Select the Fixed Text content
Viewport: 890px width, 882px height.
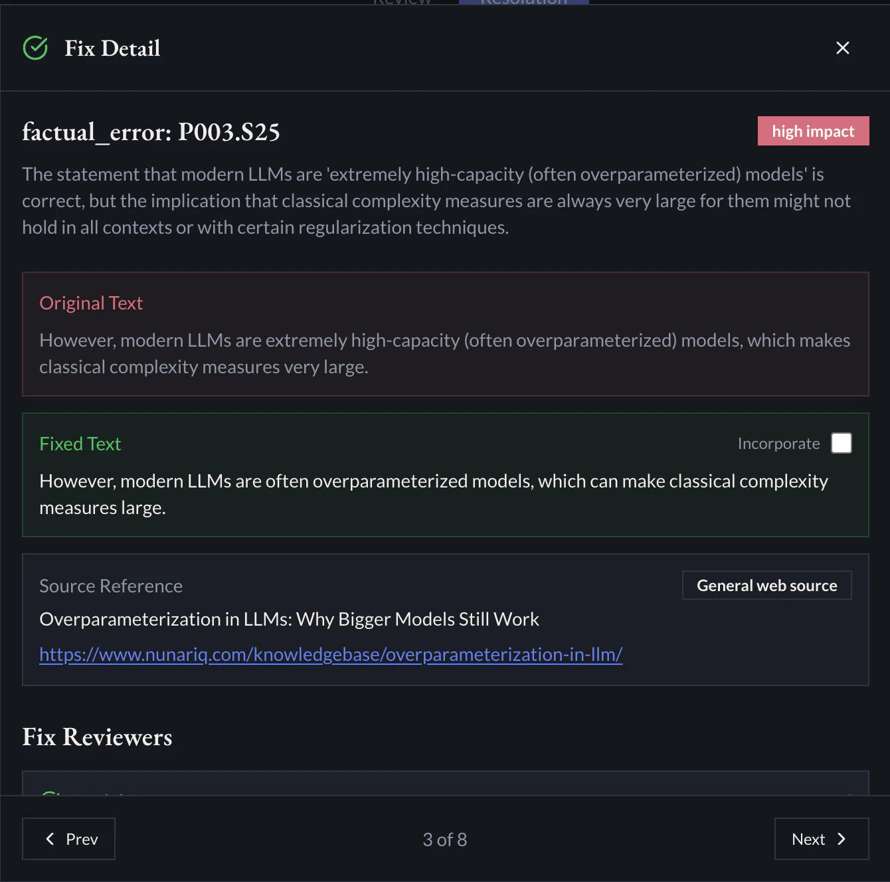434,494
